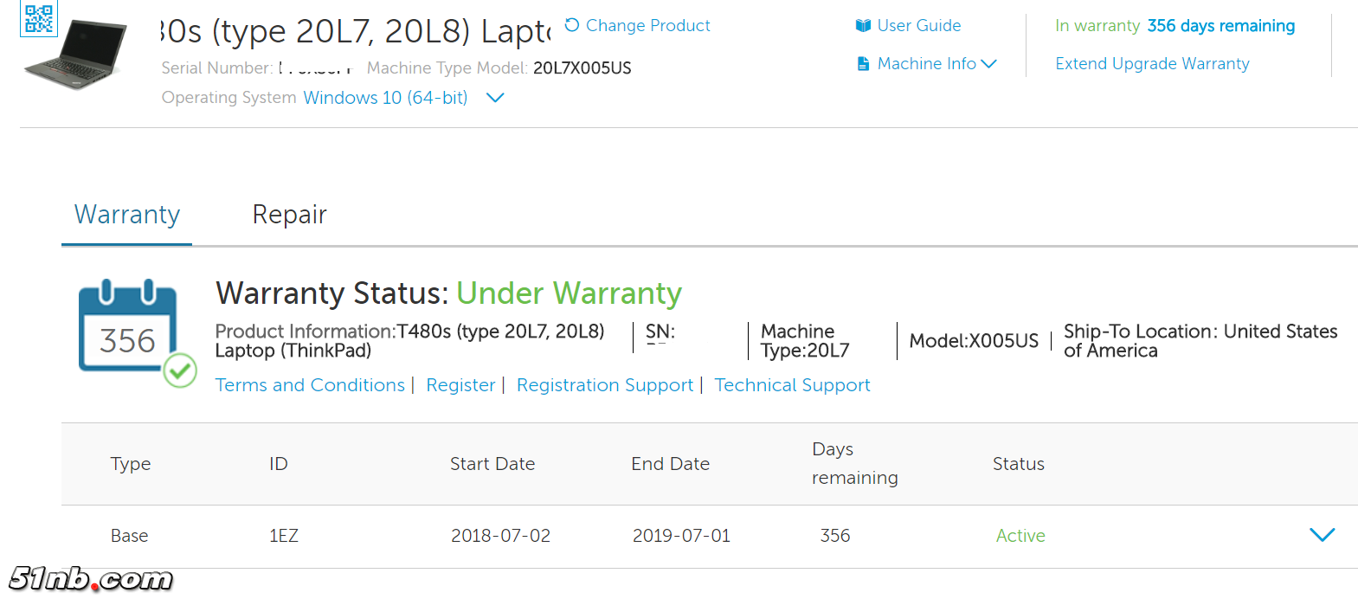The image size is (1358, 599).
Task: Switch to the Repair tab
Action: tap(289, 215)
